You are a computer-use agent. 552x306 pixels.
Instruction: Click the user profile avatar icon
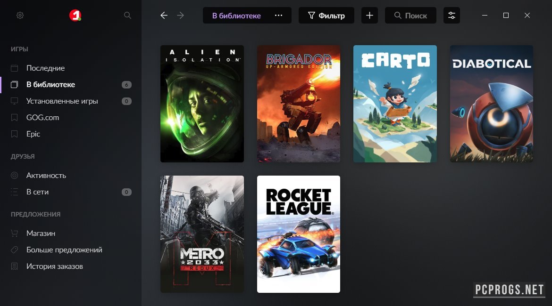pyautogui.click(x=75, y=16)
